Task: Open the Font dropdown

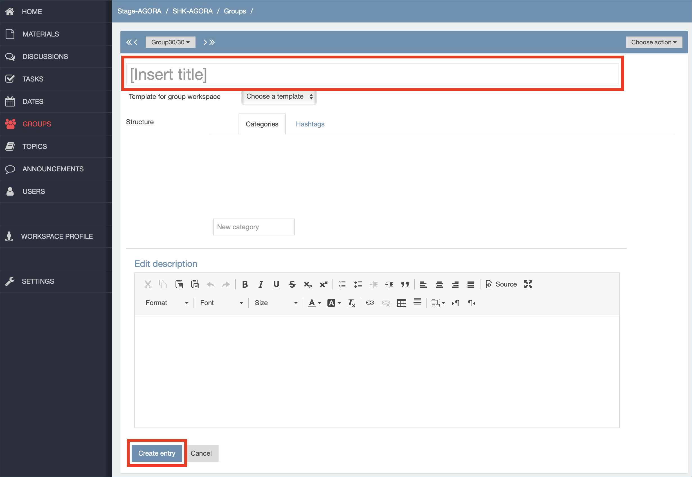Action: pyautogui.click(x=221, y=303)
